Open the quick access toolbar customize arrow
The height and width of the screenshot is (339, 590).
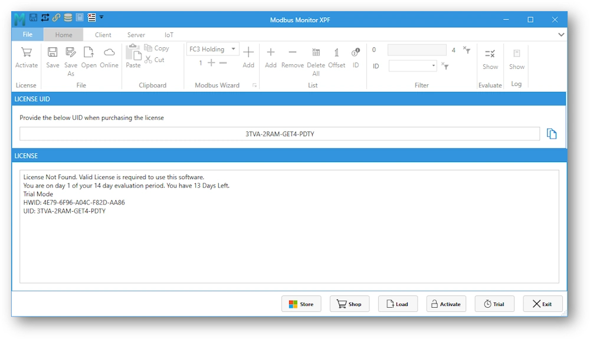pyautogui.click(x=101, y=17)
